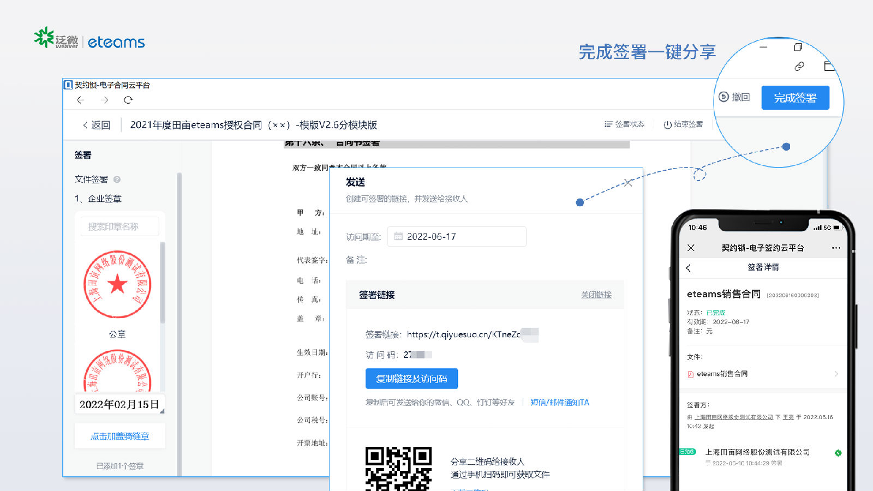Click the 2022年02月15日 date stamp
This screenshot has width=873, height=491.
tap(119, 404)
